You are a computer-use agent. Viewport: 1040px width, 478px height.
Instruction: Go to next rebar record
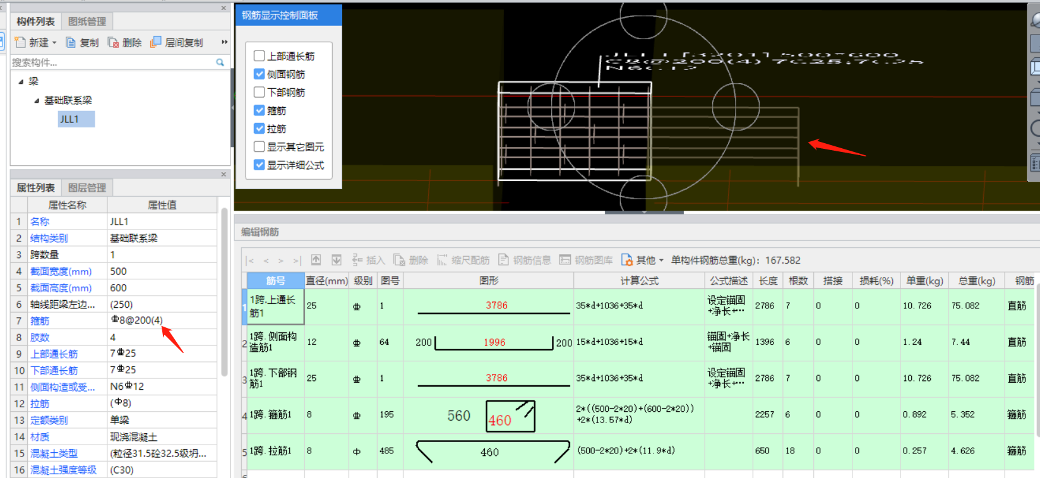tap(281, 260)
